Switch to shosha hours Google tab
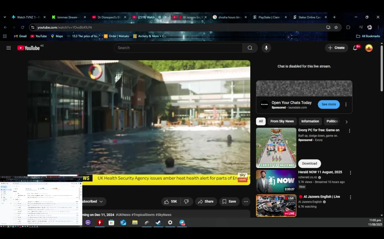This screenshot has width=384, height=239. point(230,17)
